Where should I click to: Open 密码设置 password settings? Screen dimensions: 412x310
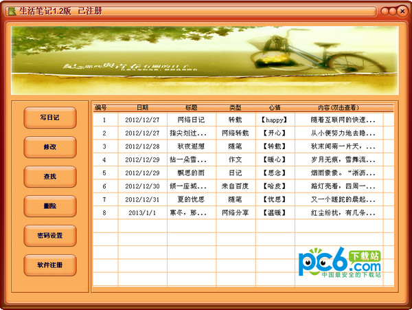point(49,236)
